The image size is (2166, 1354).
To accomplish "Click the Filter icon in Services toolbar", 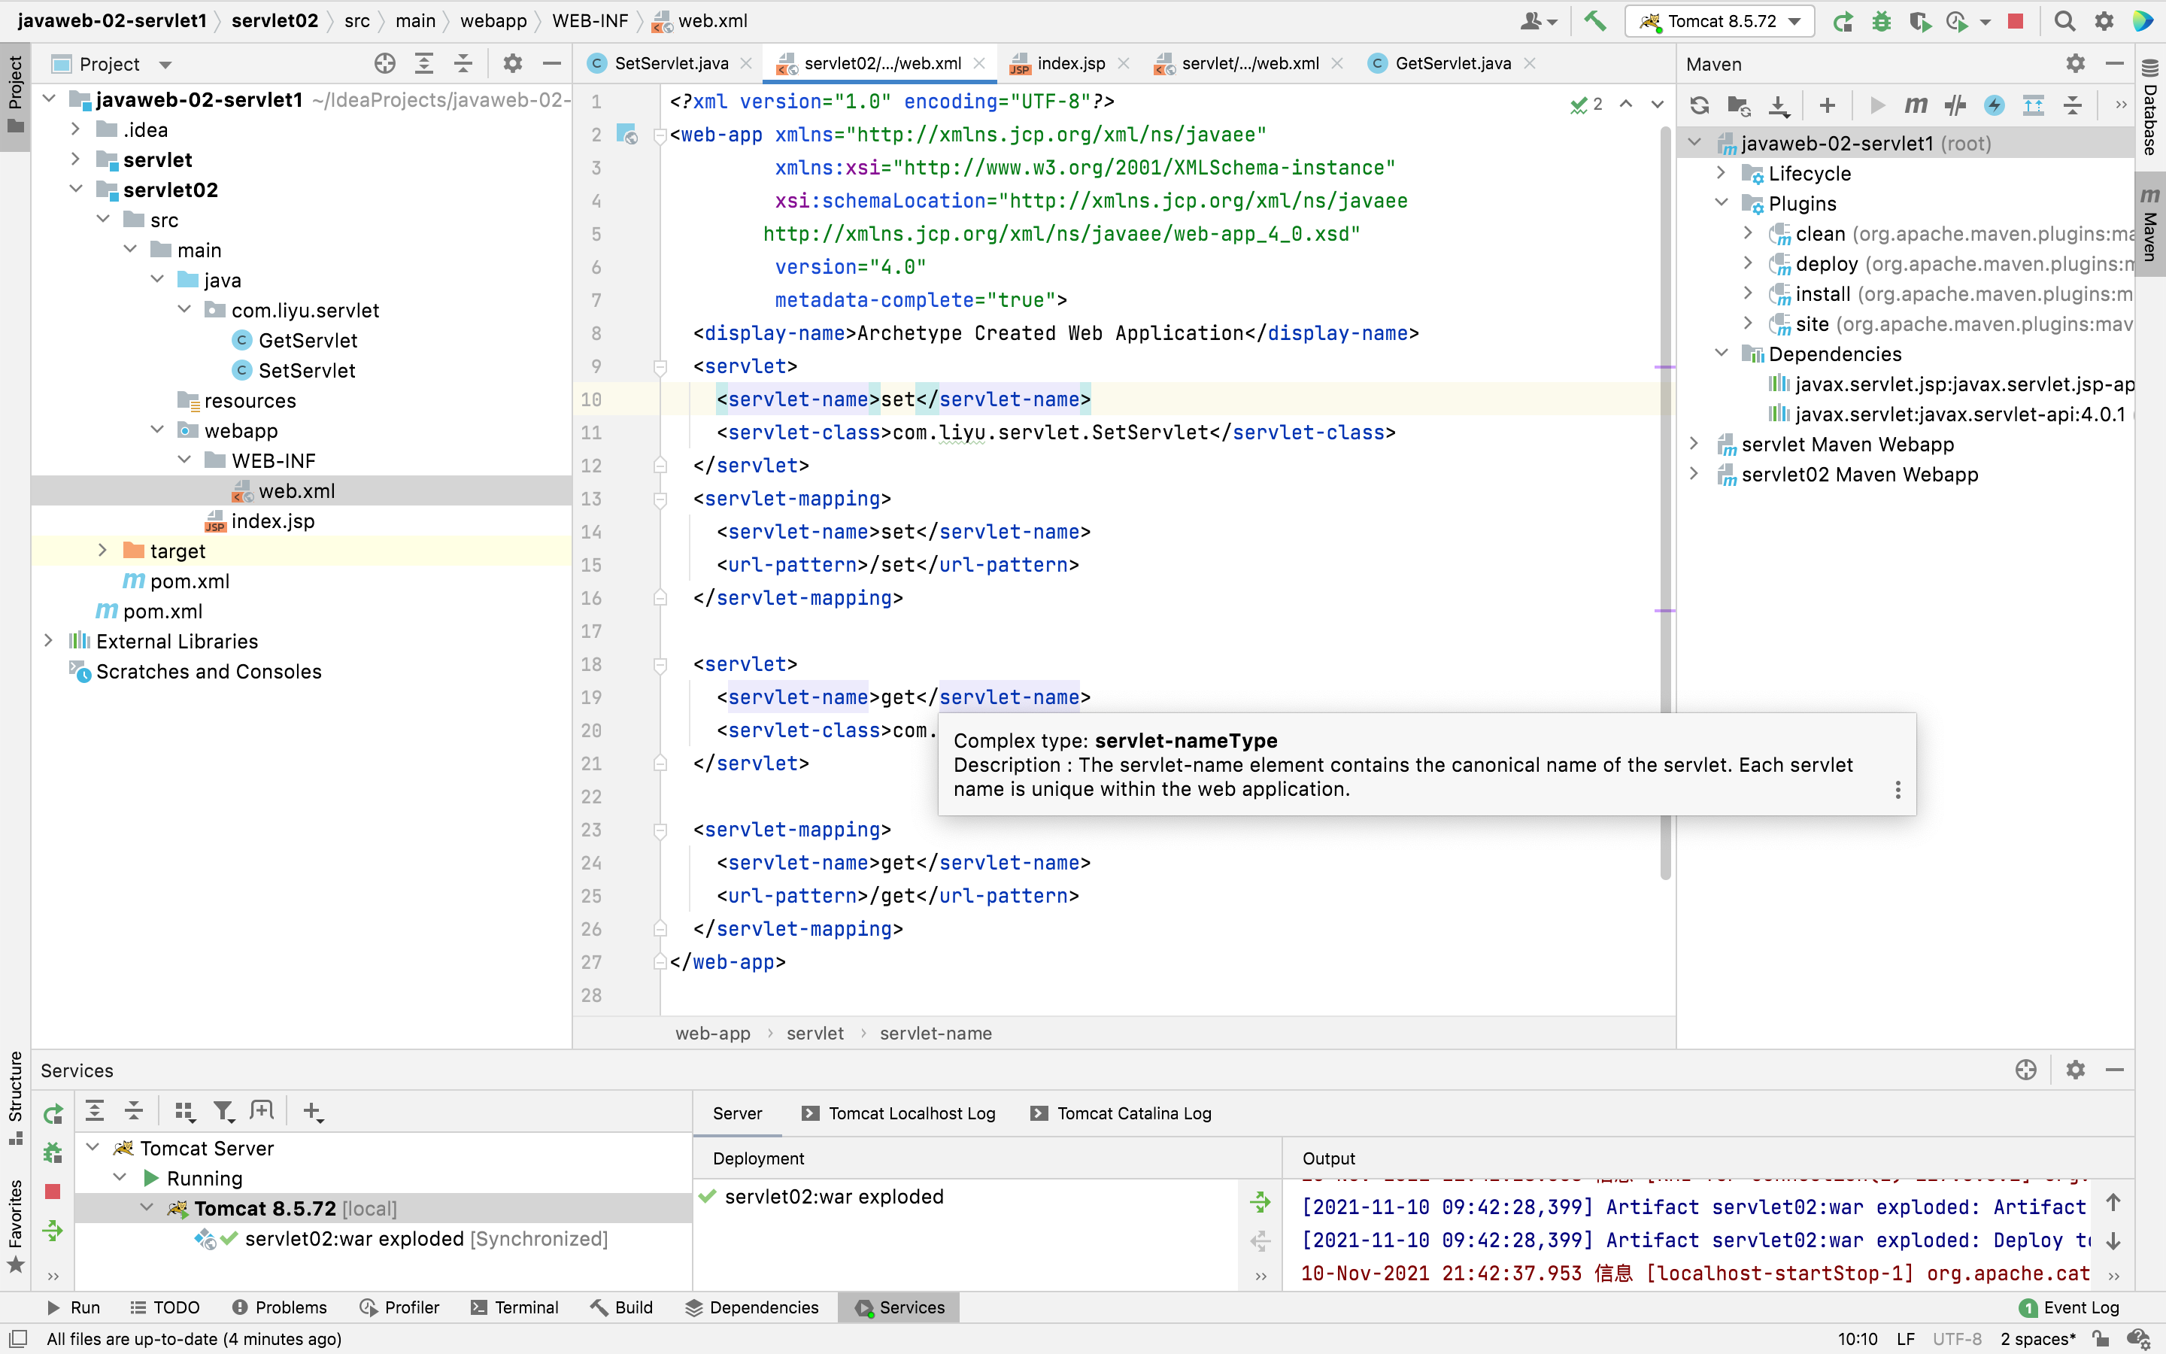I will (223, 1111).
